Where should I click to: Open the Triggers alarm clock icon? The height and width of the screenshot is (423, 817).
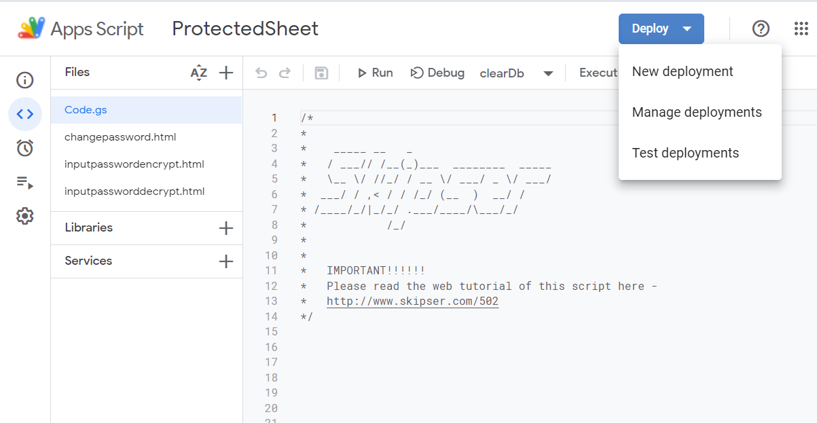[25, 148]
